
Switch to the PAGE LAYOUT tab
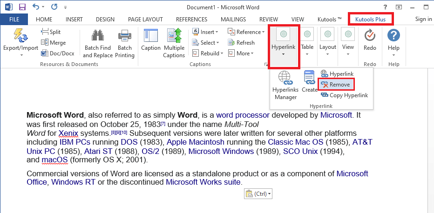[145, 19]
